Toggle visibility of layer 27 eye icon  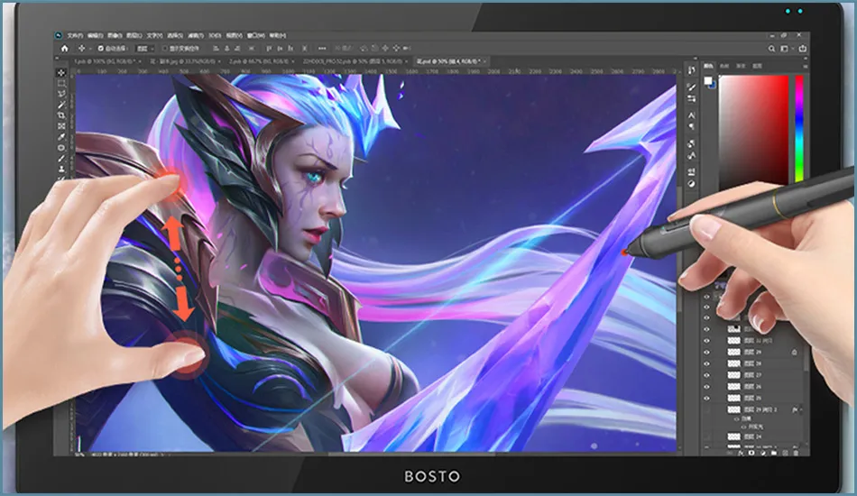[x=707, y=374]
